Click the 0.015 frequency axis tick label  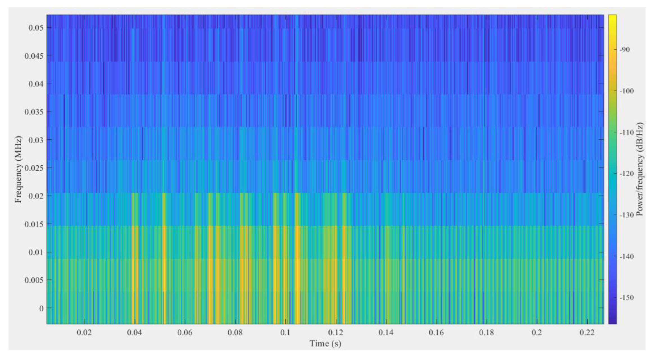34,224
